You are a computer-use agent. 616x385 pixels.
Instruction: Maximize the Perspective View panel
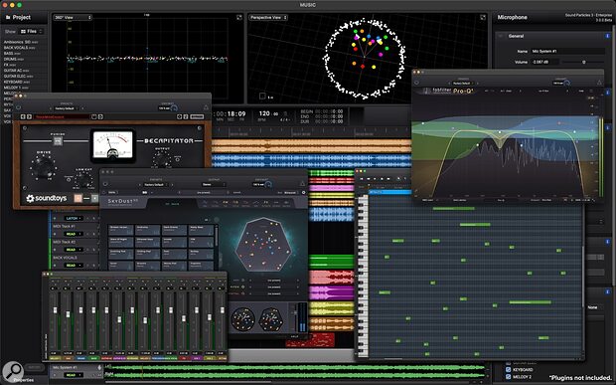pos(483,17)
